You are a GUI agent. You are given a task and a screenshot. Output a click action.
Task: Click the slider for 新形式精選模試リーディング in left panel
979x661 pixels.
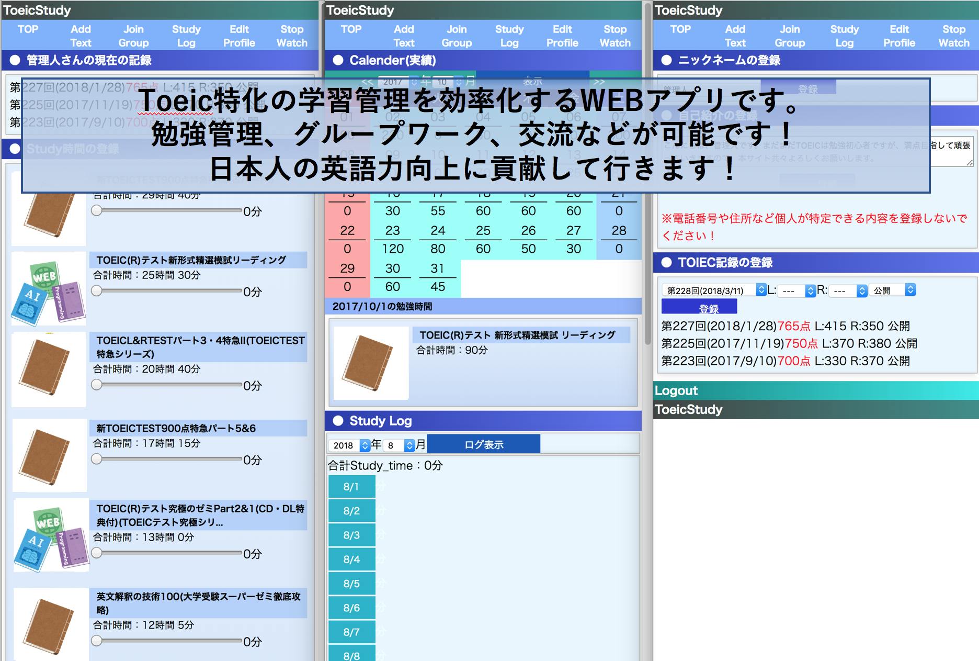167,291
